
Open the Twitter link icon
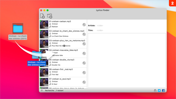159,91
